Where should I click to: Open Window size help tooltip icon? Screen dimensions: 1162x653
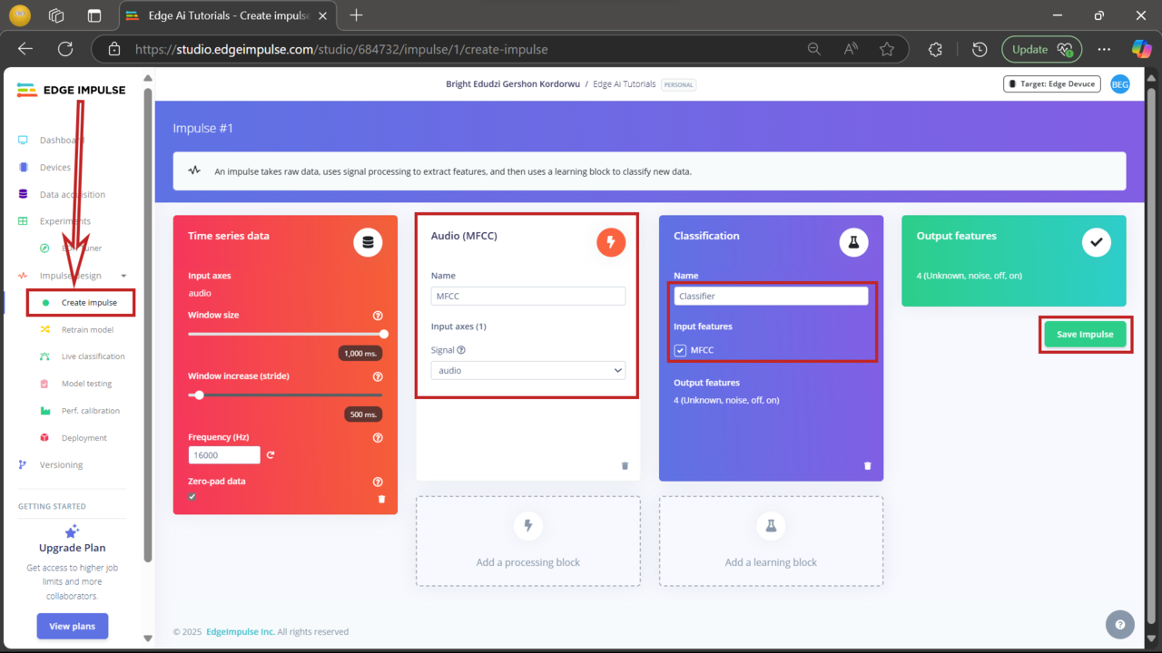tap(378, 316)
